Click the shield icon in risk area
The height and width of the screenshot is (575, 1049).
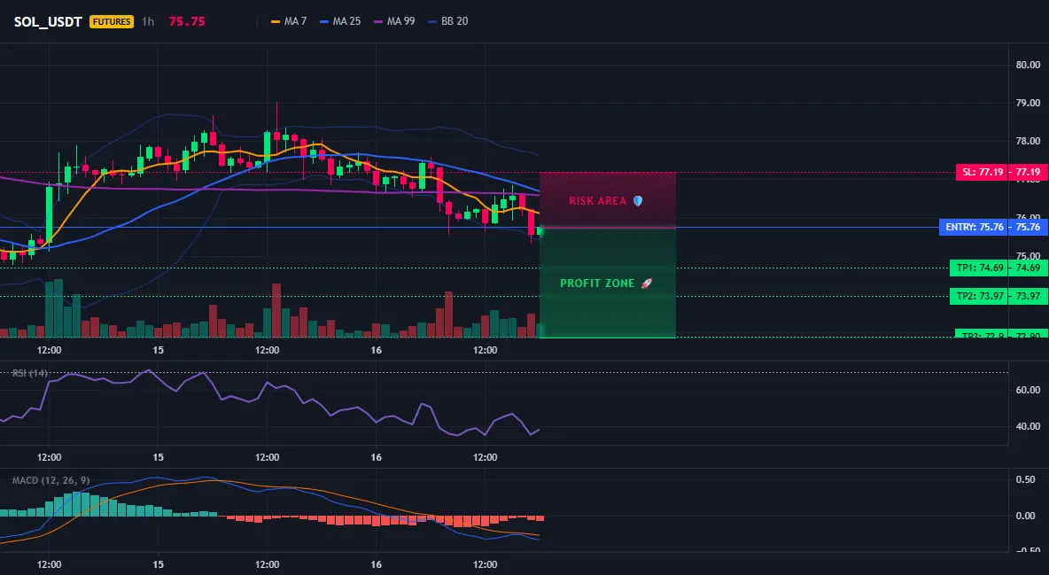tap(638, 201)
